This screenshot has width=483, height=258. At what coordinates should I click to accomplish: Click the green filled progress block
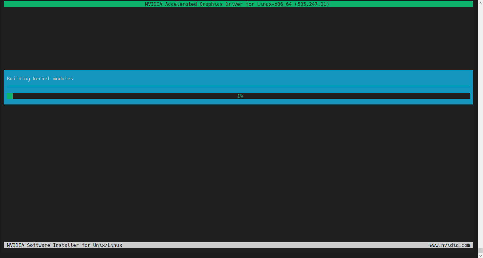pos(10,96)
